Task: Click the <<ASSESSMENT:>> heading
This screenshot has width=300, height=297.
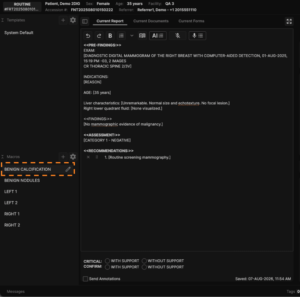Action: click(102, 135)
